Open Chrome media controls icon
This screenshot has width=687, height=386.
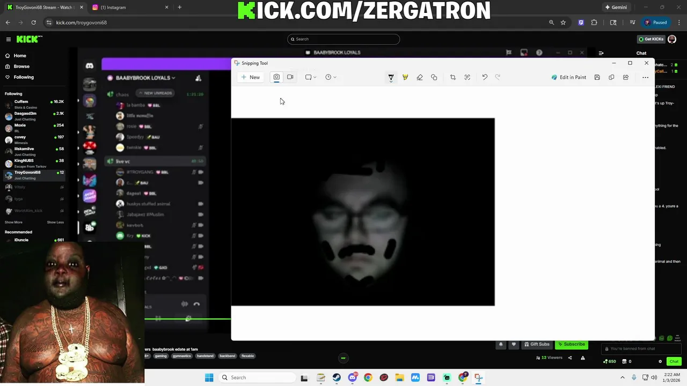click(x=633, y=23)
